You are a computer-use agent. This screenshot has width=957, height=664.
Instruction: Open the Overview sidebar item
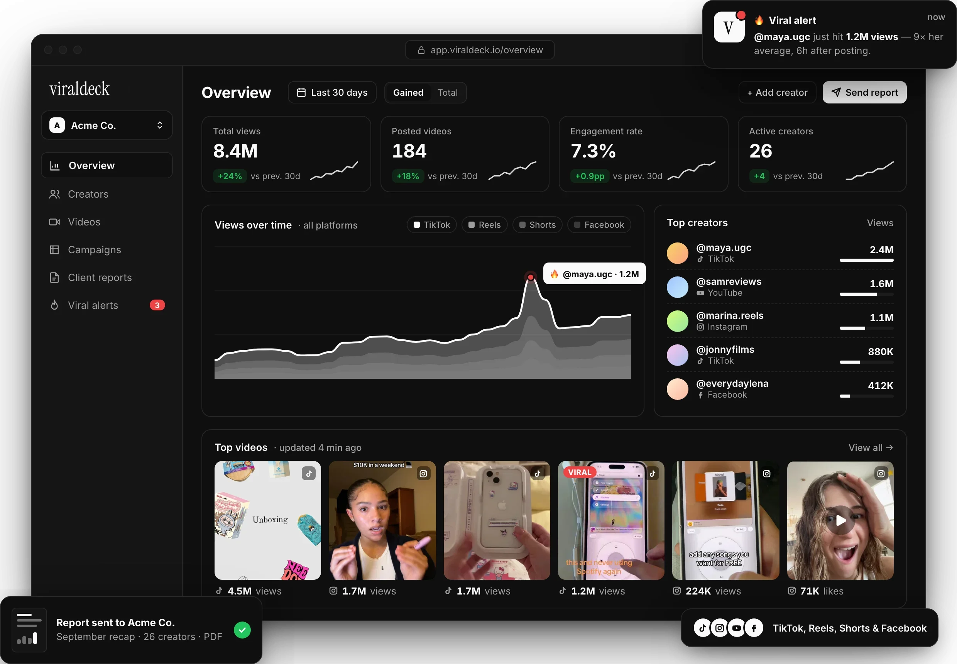(107, 166)
